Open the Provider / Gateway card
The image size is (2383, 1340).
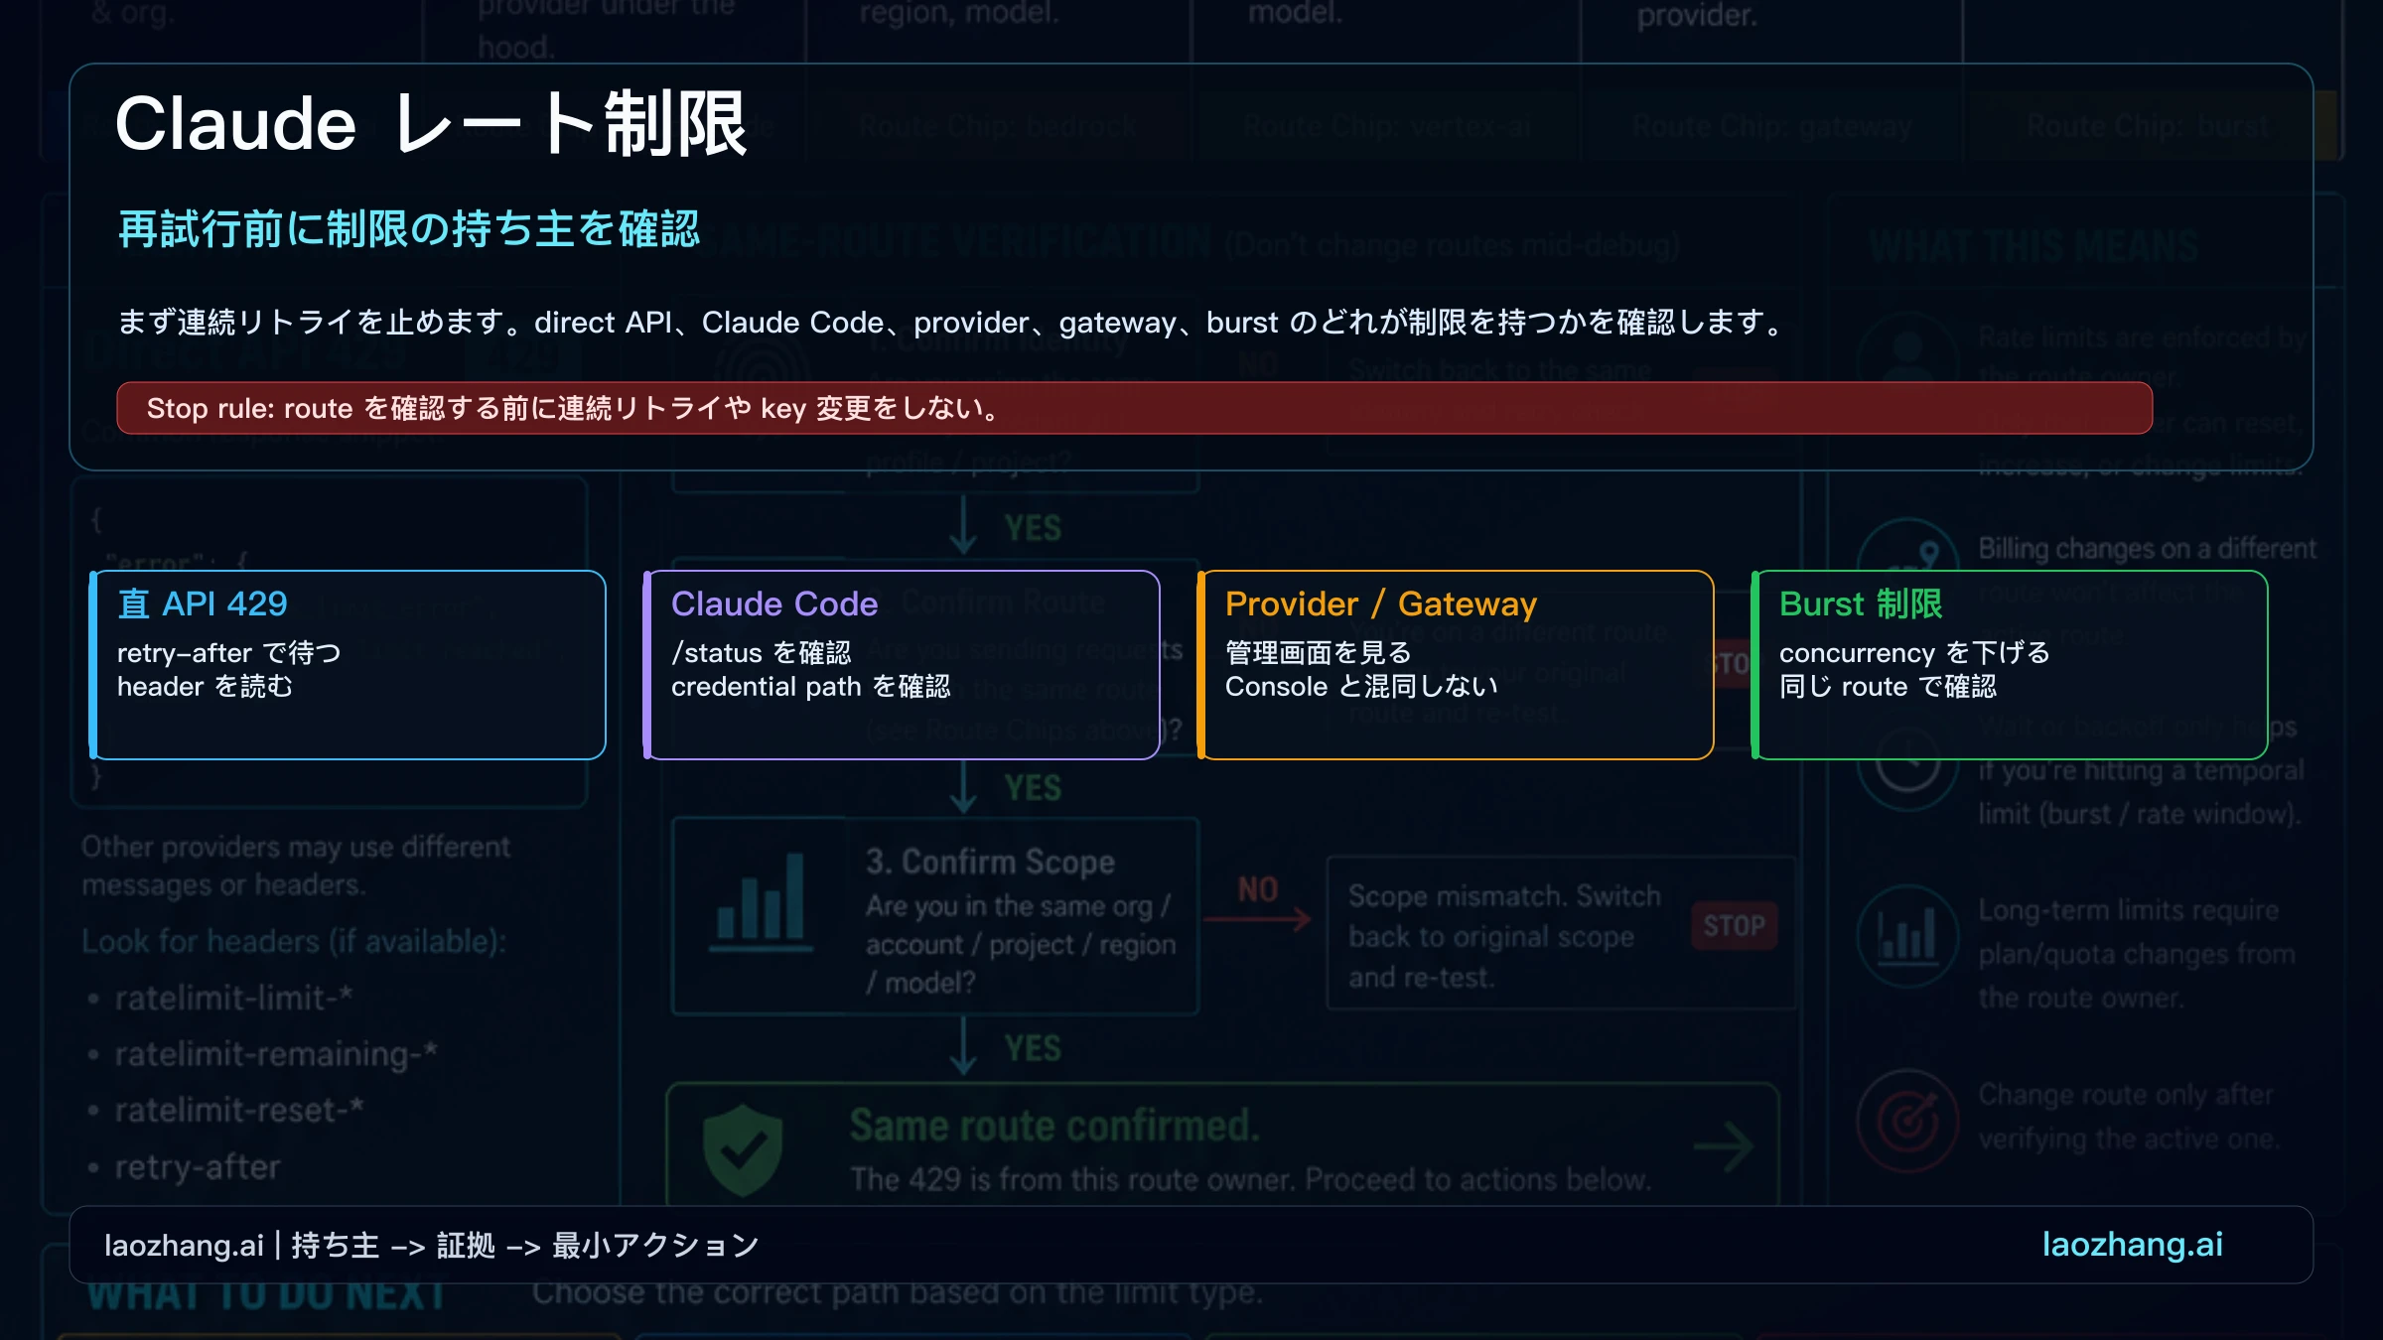[1456, 665]
